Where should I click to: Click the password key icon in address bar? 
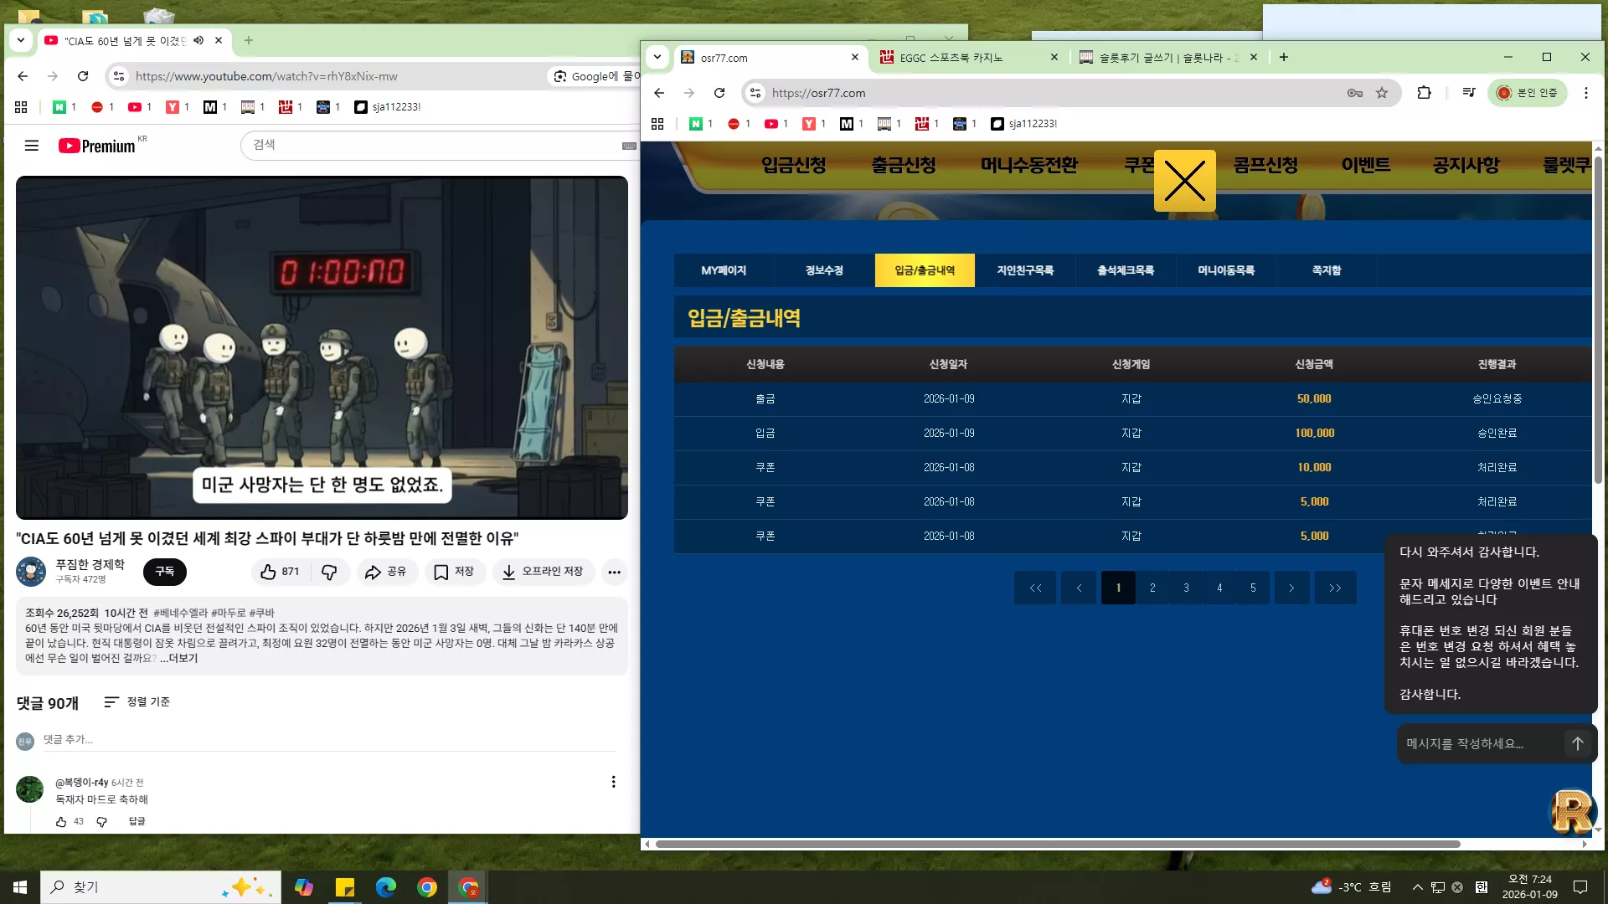[1354, 93]
